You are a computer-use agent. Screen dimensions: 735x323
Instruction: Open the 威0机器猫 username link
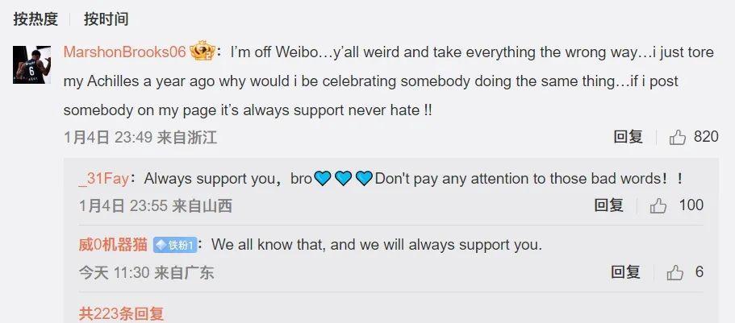(x=113, y=245)
